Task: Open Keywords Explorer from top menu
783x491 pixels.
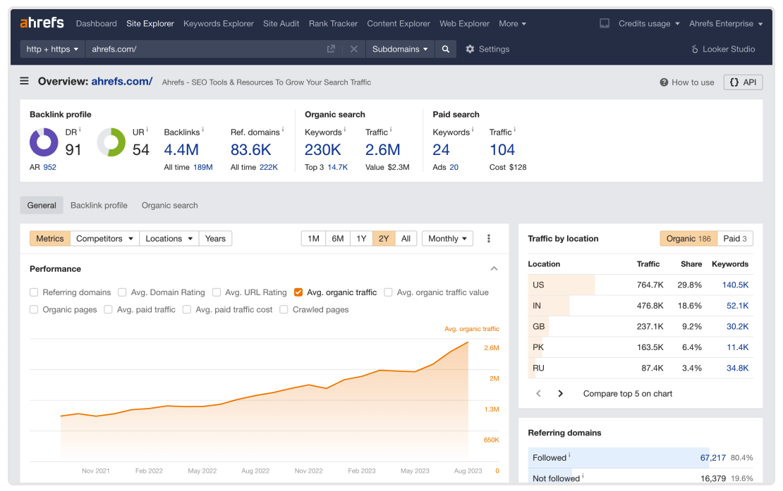Action: coord(218,23)
